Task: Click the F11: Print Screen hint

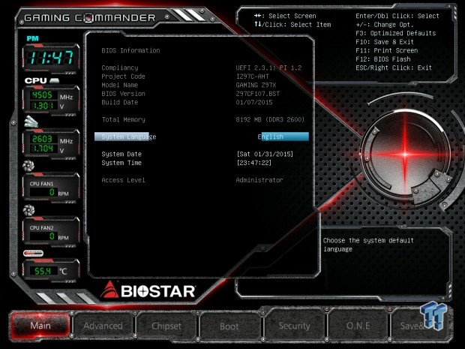Action: 387,50
